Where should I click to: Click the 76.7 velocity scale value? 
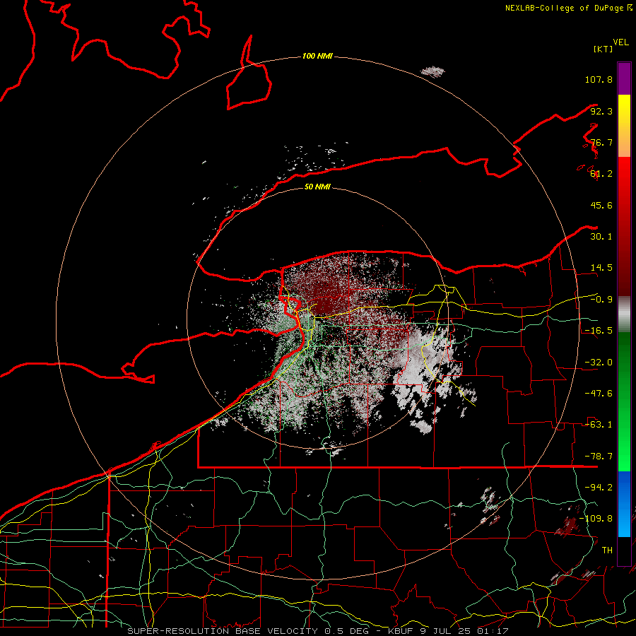click(601, 142)
